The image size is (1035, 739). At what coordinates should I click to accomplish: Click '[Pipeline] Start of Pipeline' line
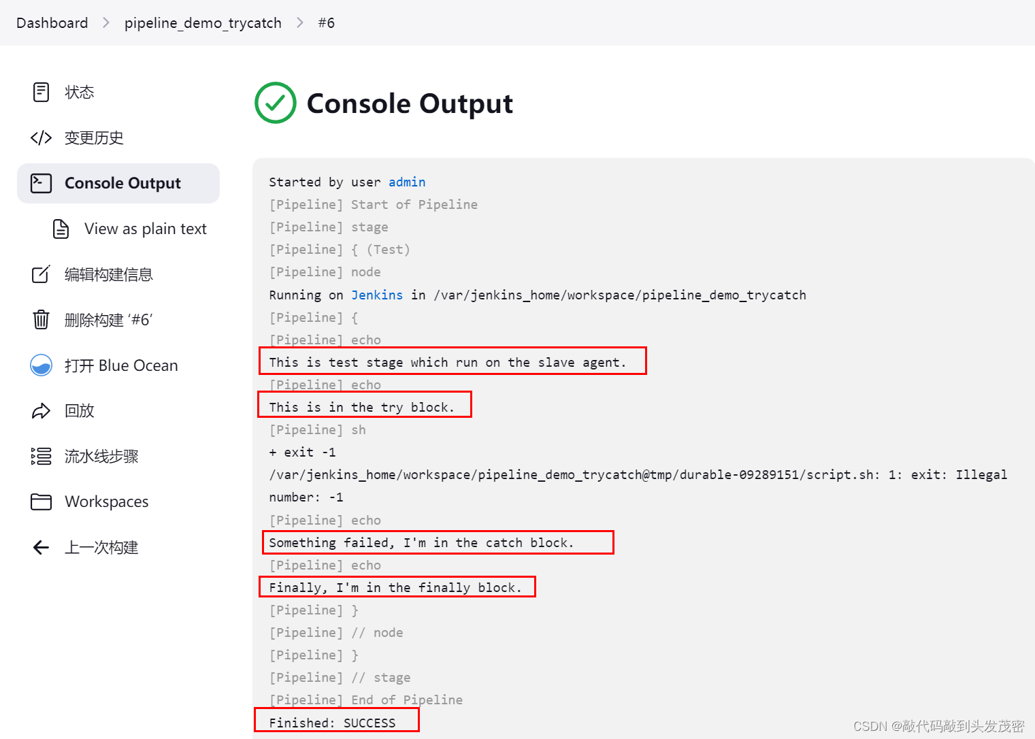click(373, 204)
